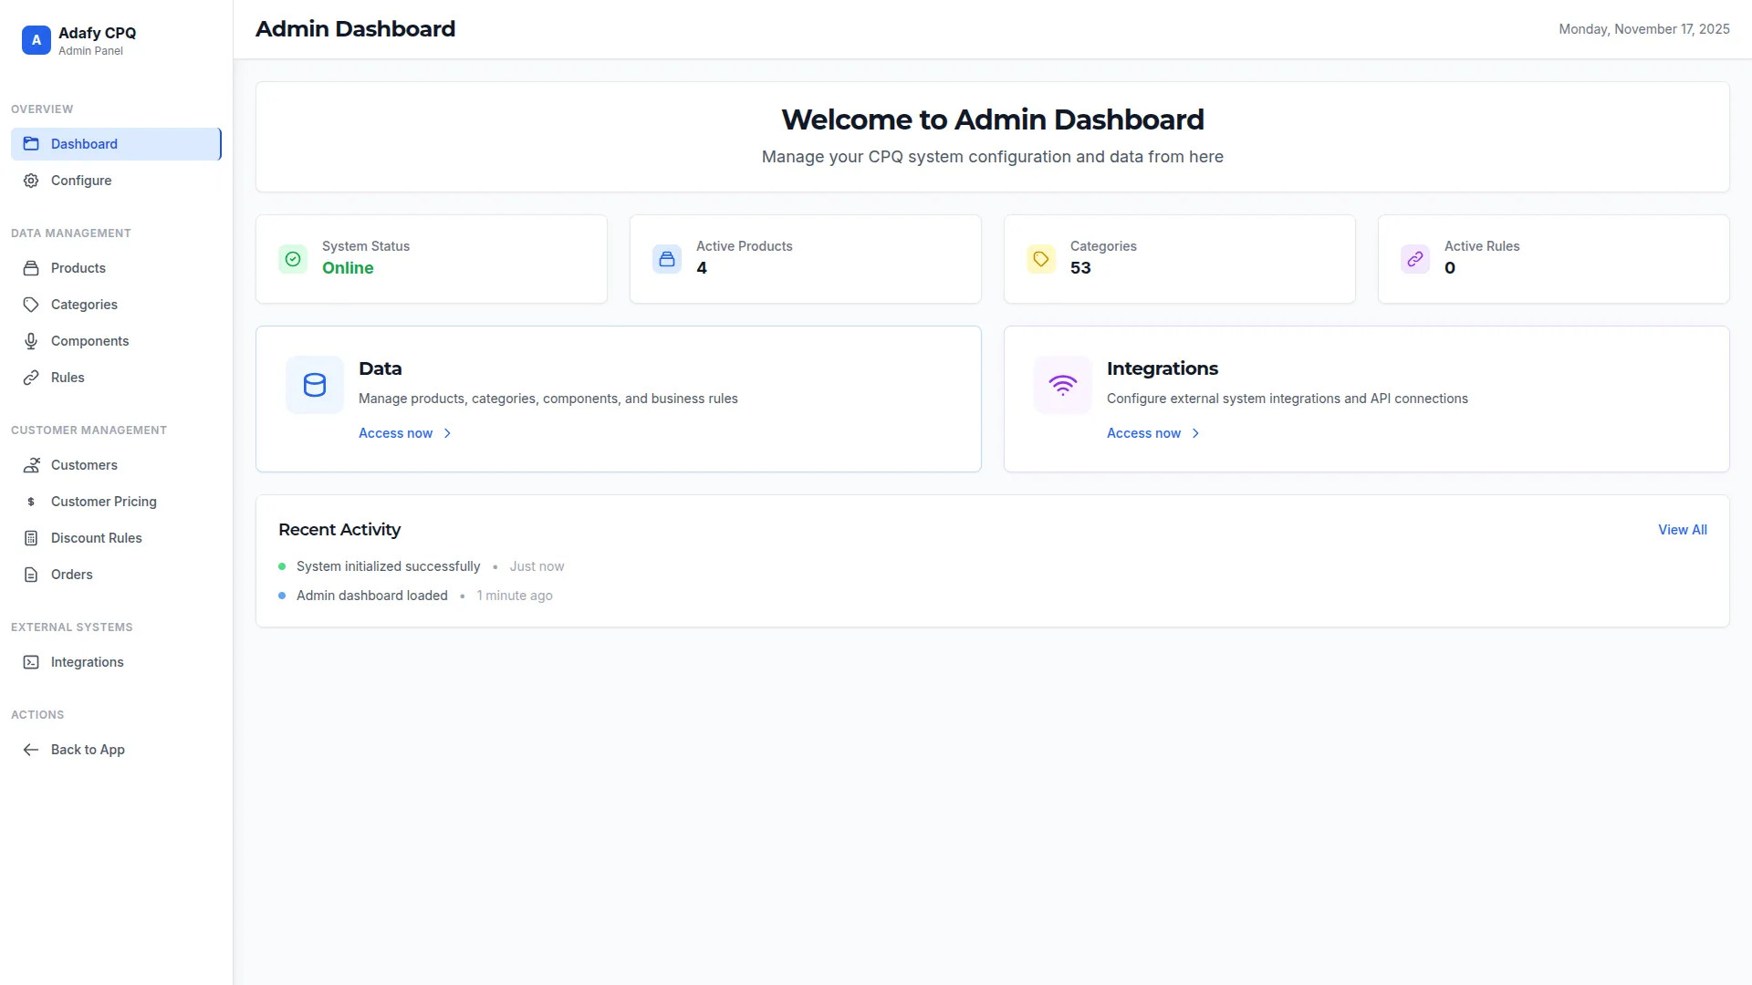Click the Configure gear icon in sidebar
The image size is (1752, 985).
click(31, 181)
